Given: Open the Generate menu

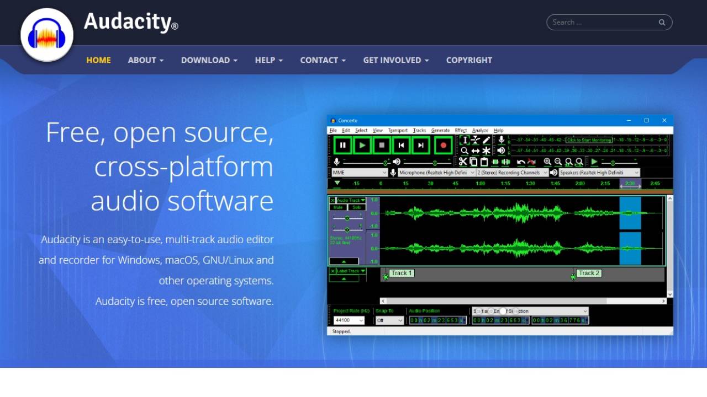Looking at the screenshot, I should coord(440,131).
